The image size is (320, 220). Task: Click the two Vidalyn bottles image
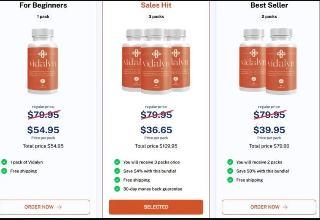tap(269, 61)
